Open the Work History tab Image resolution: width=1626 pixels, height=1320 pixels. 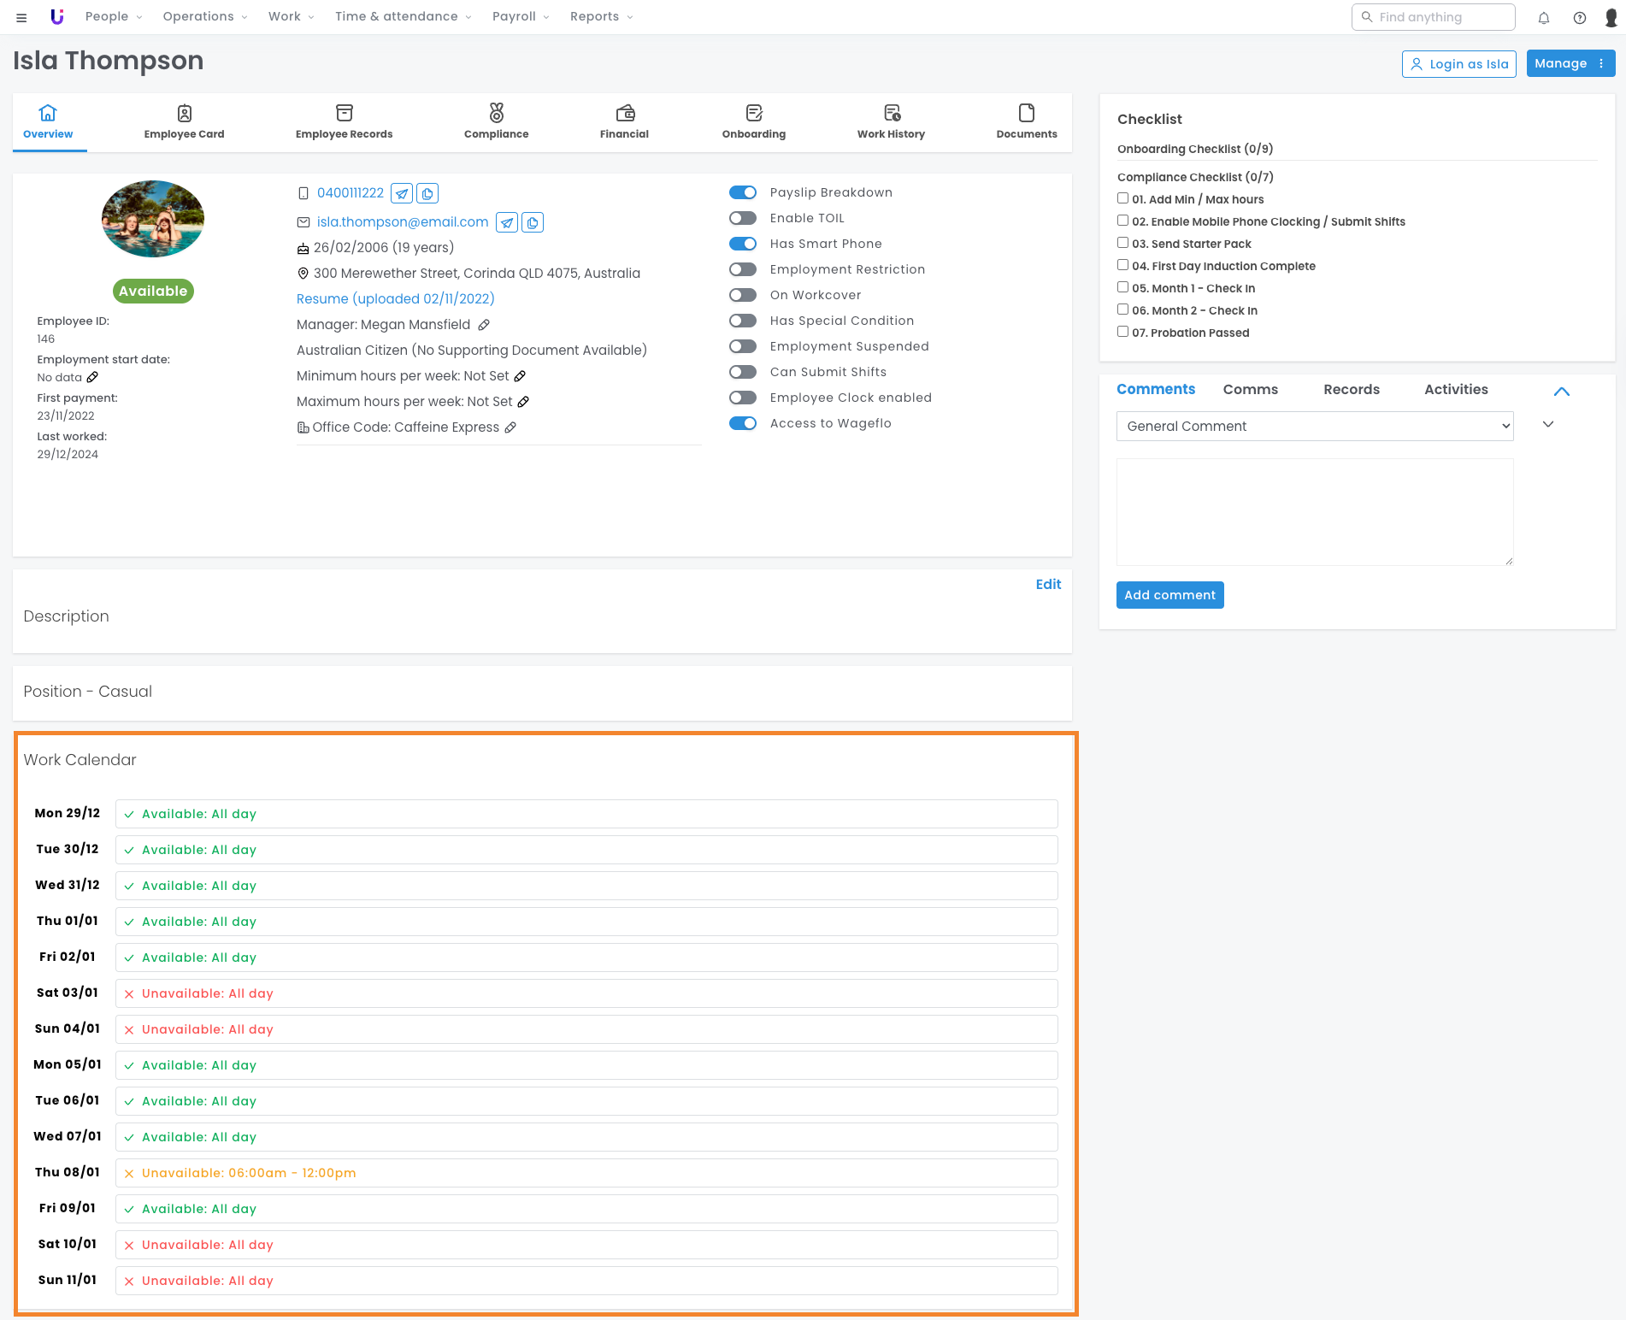pyautogui.click(x=891, y=122)
